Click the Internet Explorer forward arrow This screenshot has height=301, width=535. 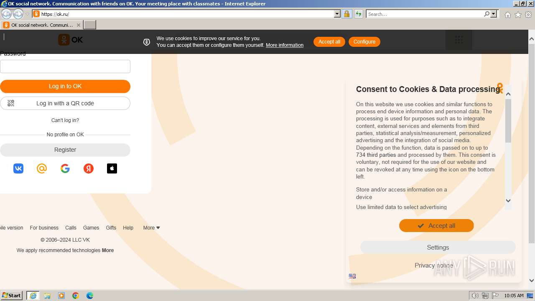[18, 14]
